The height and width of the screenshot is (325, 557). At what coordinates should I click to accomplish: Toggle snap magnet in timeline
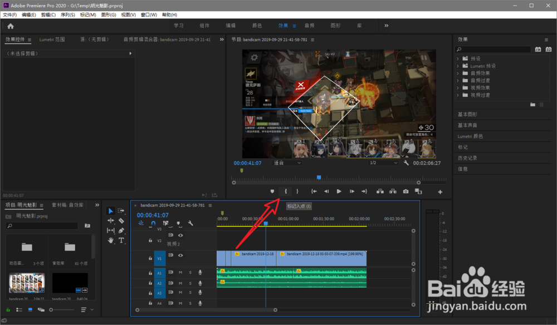point(153,224)
